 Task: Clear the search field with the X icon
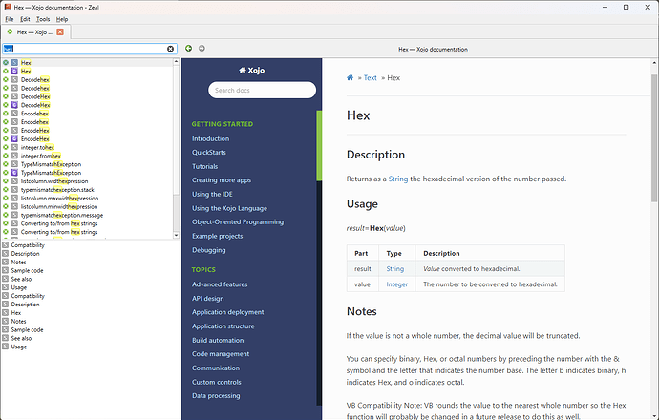[171, 49]
